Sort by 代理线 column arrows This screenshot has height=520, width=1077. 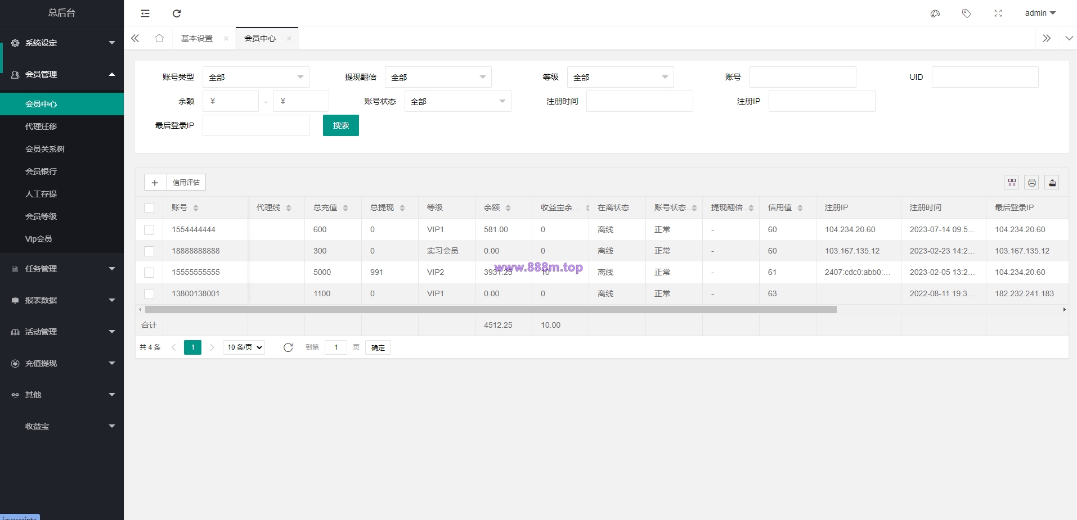[x=289, y=208]
